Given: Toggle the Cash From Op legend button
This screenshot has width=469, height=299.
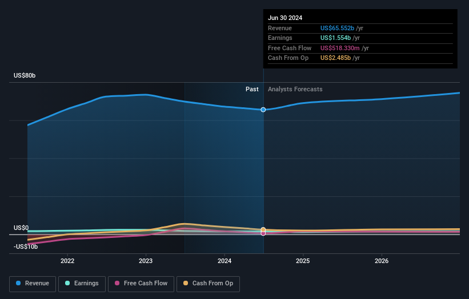Looking at the screenshot, I should [208, 284].
